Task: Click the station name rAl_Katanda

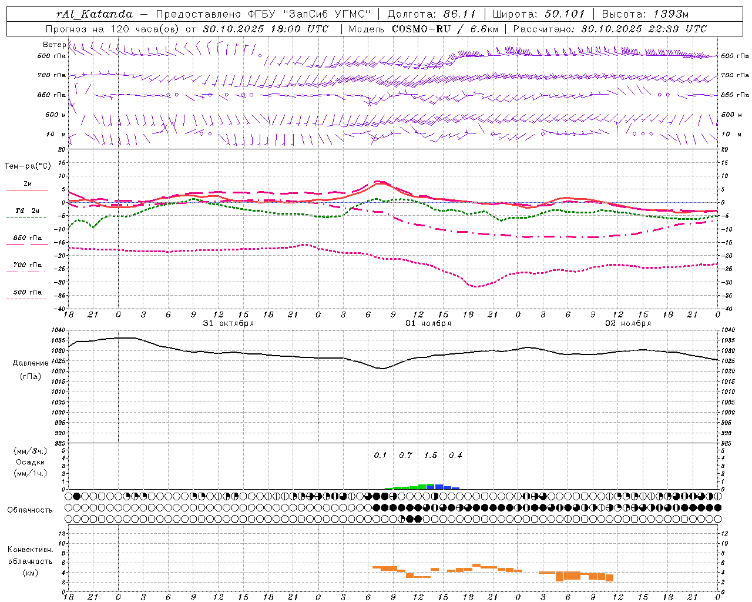Action: [x=94, y=14]
